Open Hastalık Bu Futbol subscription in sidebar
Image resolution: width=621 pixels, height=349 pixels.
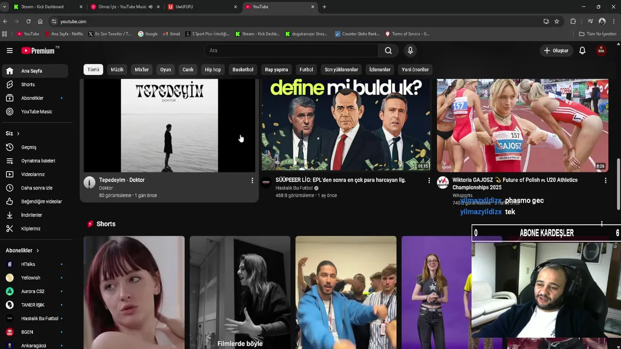click(x=34, y=318)
